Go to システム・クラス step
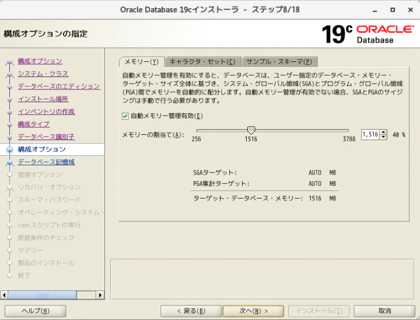This screenshot has height=320, width=420. 43,74
